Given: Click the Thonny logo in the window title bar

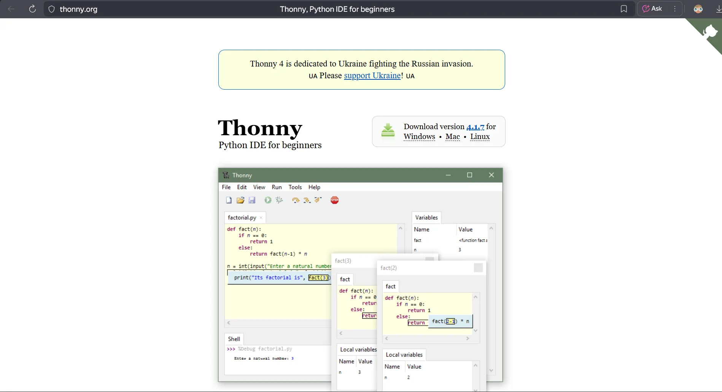Looking at the screenshot, I should (226, 175).
